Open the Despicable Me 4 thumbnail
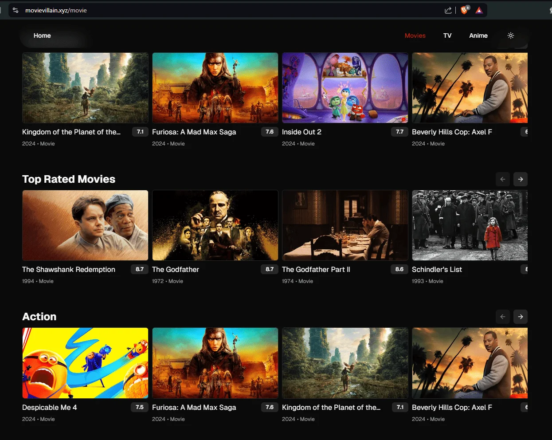Image resolution: width=552 pixels, height=440 pixels. point(85,363)
